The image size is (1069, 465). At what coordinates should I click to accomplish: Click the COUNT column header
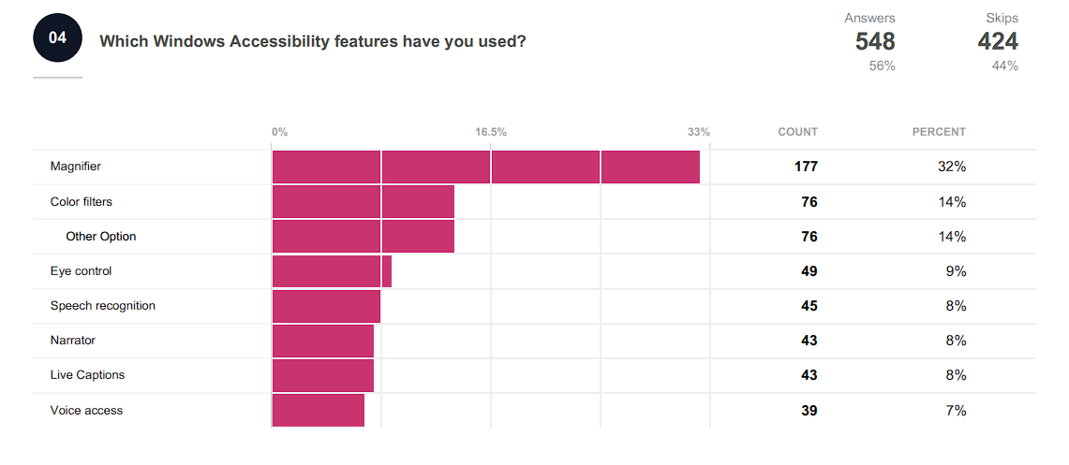point(797,132)
